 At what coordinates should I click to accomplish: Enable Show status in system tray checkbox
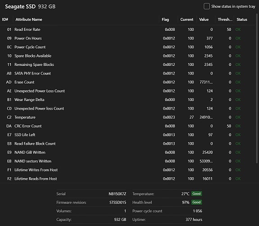(206, 6)
